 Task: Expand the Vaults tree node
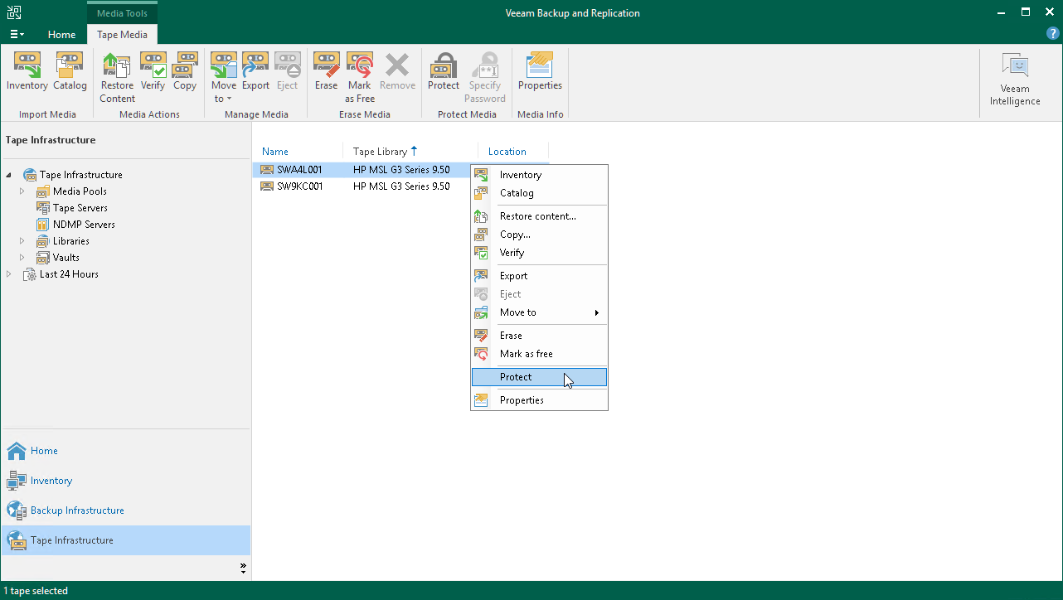point(22,258)
